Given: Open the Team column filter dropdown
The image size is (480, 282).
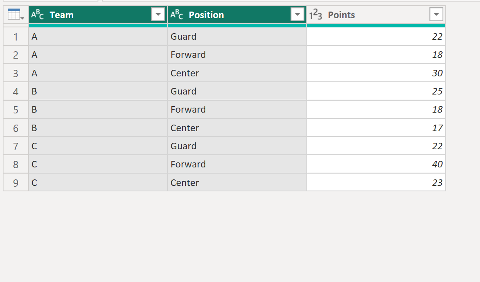Looking at the screenshot, I should (x=158, y=15).
